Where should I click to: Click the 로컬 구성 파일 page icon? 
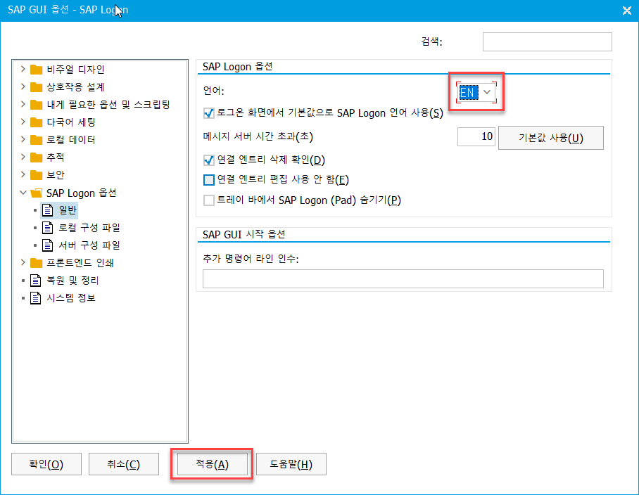pyautogui.click(x=48, y=228)
